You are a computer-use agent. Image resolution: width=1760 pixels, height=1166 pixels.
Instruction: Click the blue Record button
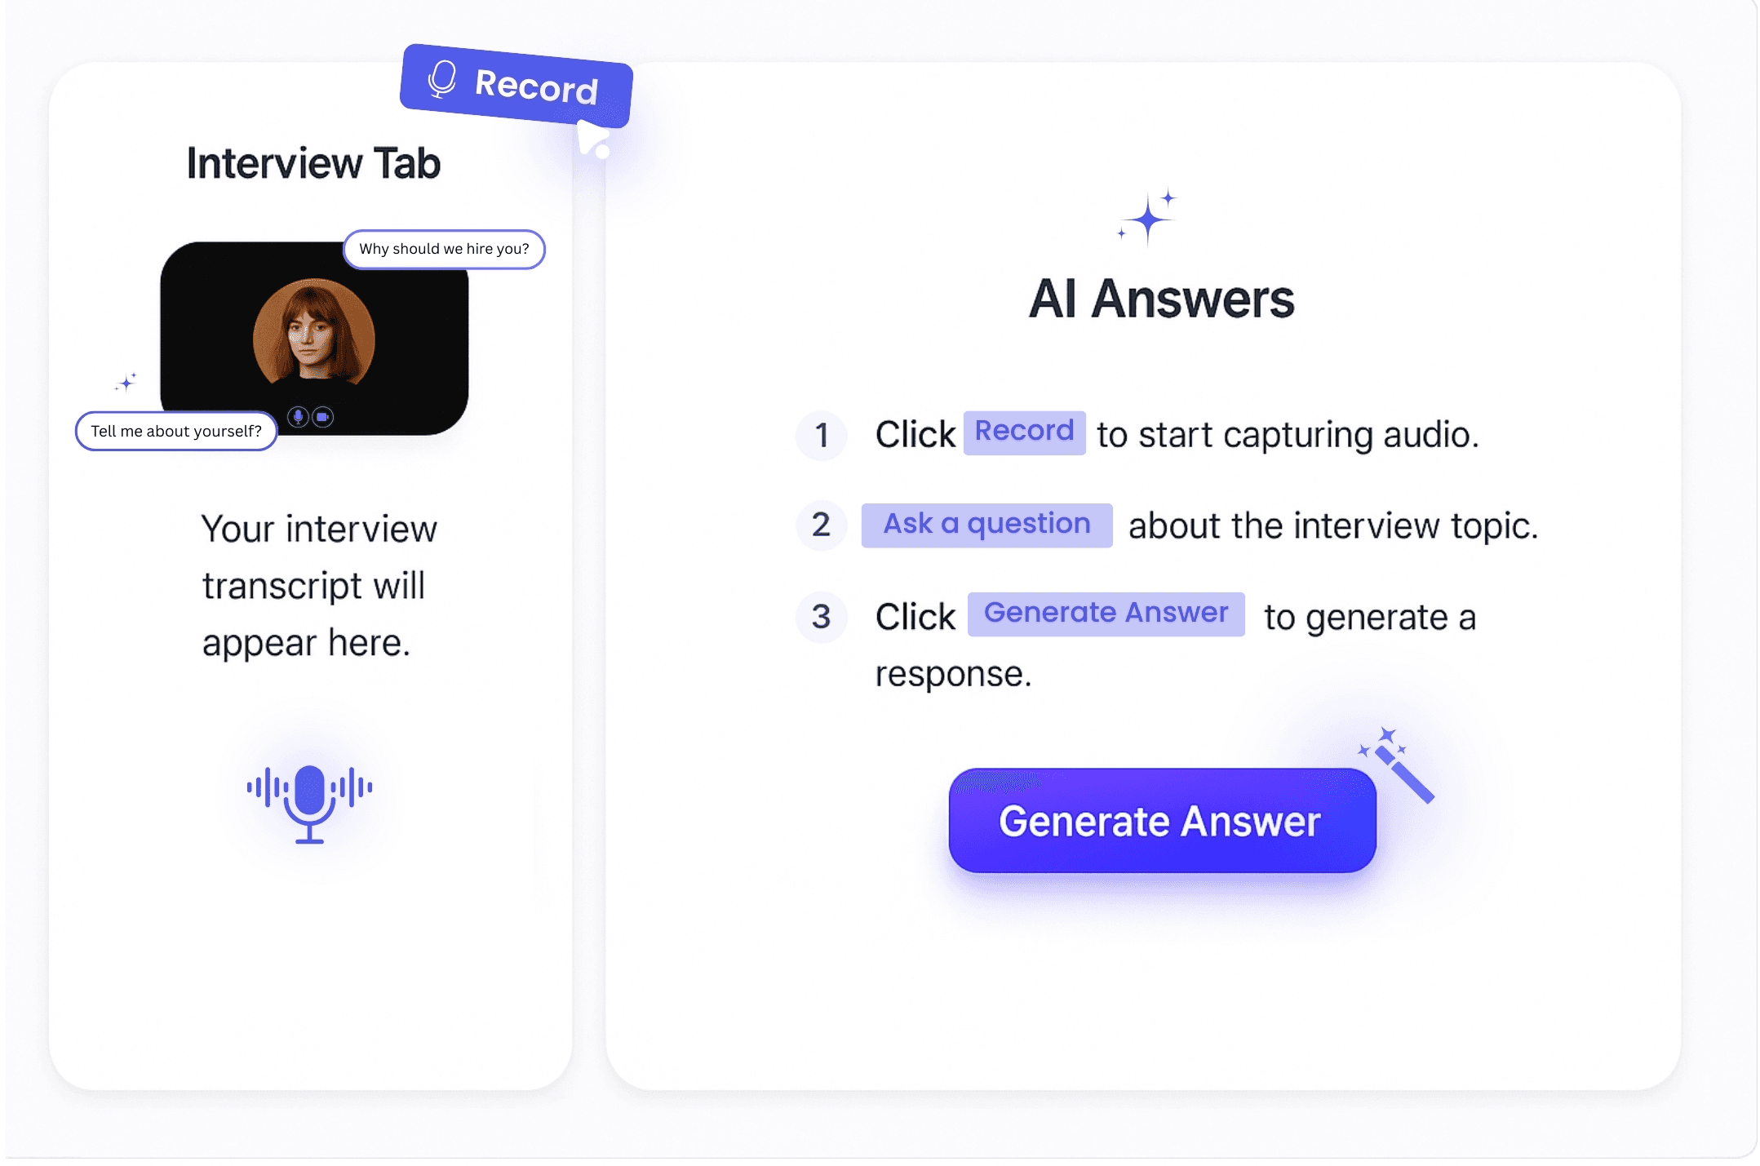(x=516, y=86)
